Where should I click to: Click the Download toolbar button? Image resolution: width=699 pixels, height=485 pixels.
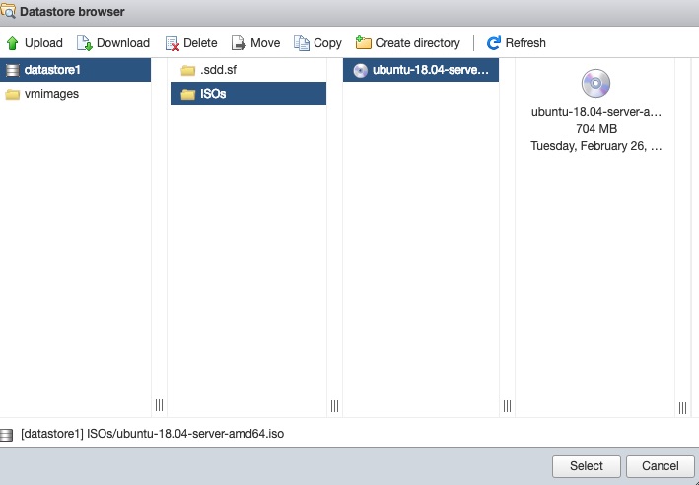click(x=113, y=43)
